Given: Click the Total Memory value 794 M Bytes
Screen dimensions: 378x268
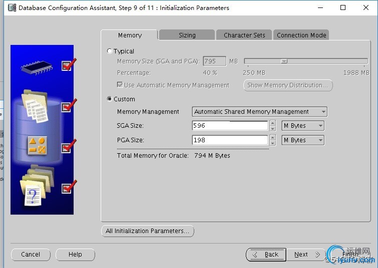Looking at the screenshot, I should [x=212, y=156].
